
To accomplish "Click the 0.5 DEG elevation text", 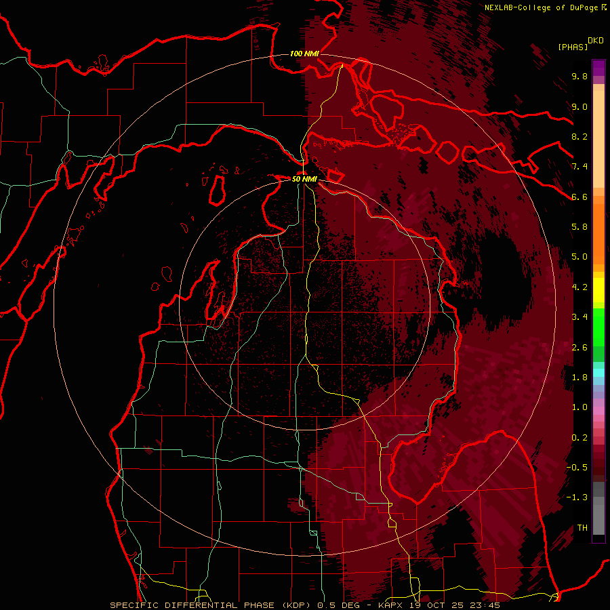I will [x=338, y=605].
